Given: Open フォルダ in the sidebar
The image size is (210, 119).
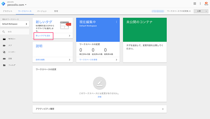Looking at the screenshot, I should [12, 65].
